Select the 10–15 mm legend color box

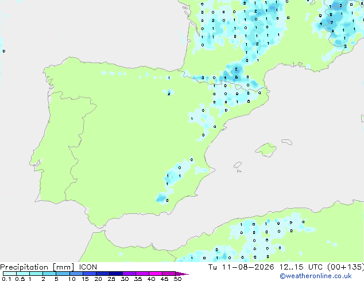pos(76,274)
